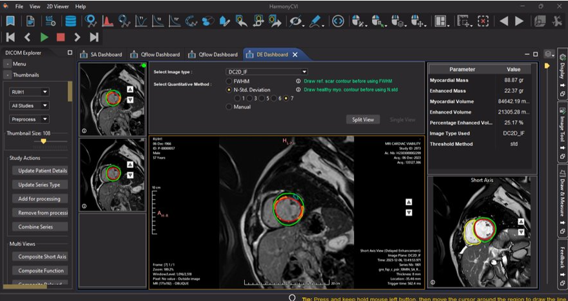Image resolution: width=568 pixels, height=301 pixels.
Task: Open the database icon in the toolbar
Action: (x=70, y=21)
